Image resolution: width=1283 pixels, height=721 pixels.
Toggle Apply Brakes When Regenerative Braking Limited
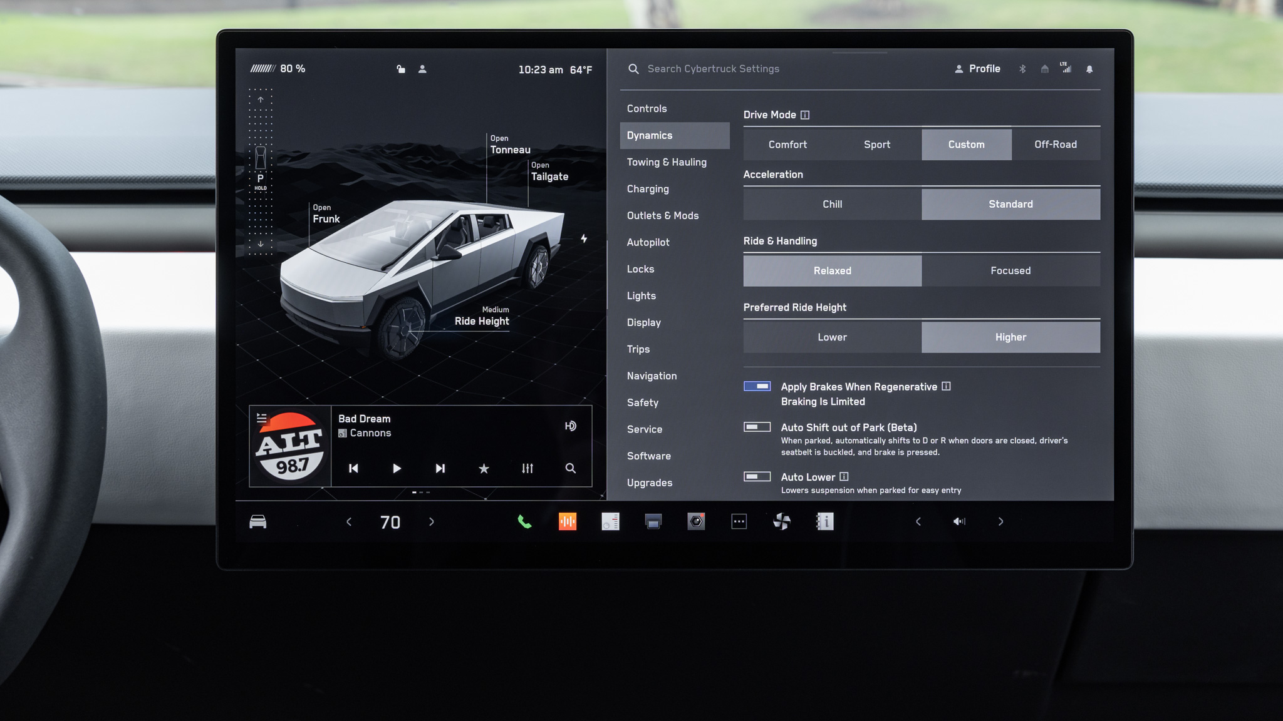pyautogui.click(x=757, y=386)
